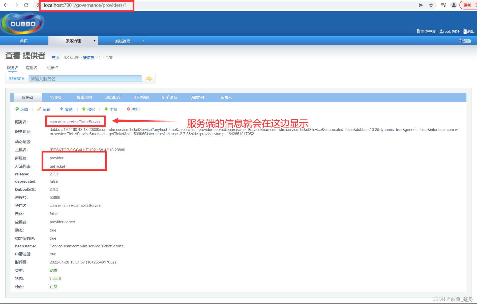
Task: Click the 复制 link
Action: 69,109
